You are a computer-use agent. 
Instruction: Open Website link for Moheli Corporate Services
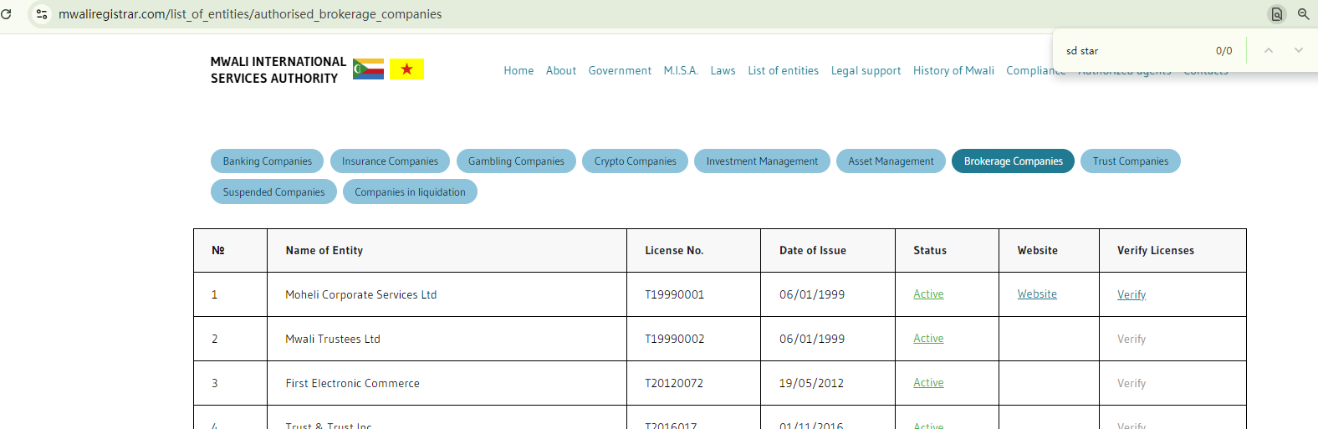tap(1037, 294)
